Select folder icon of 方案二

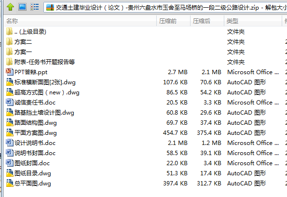[x=9, y=42]
